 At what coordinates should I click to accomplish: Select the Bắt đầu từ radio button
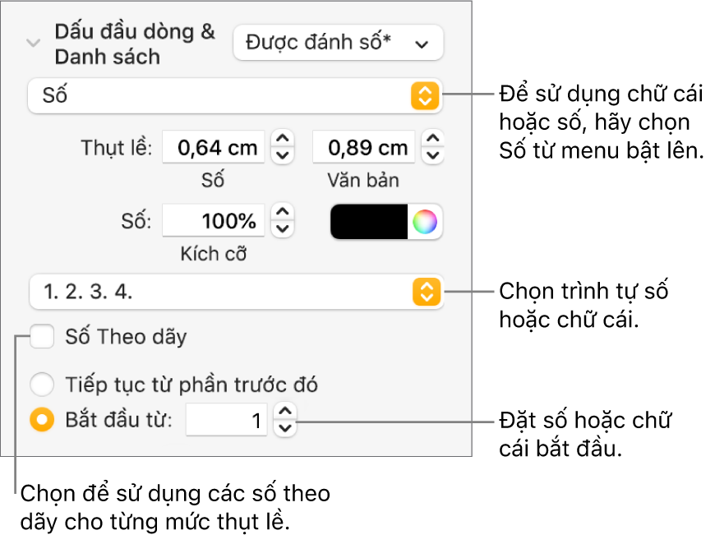(40, 421)
